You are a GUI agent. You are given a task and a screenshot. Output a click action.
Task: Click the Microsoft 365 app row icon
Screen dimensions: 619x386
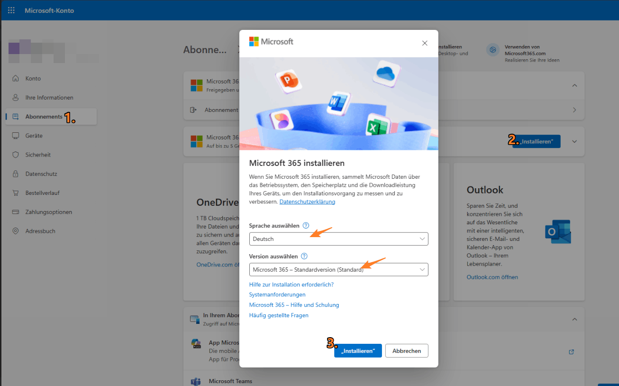pyautogui.click(x=196, y=344)
